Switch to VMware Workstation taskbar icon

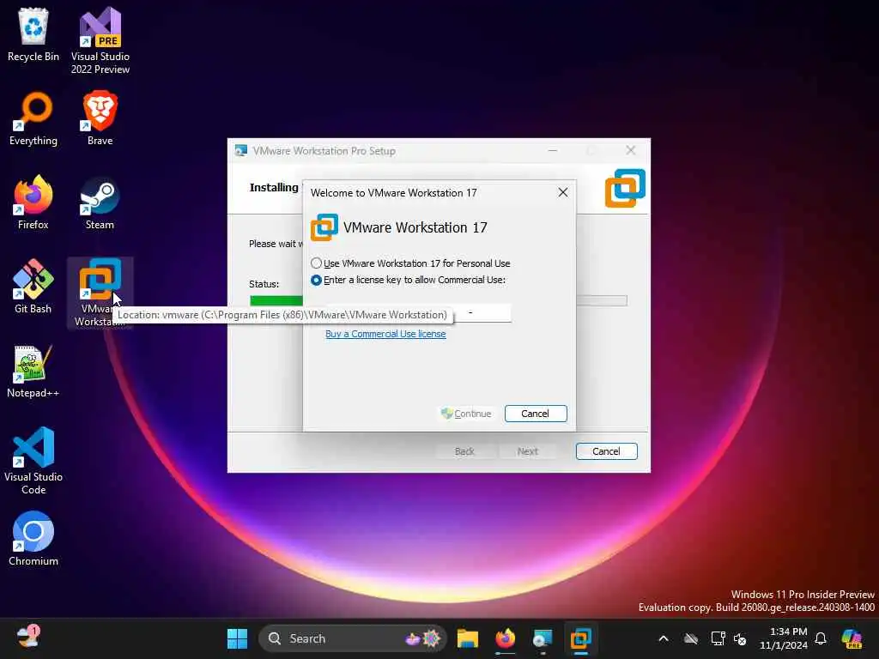tap(581, 638)
